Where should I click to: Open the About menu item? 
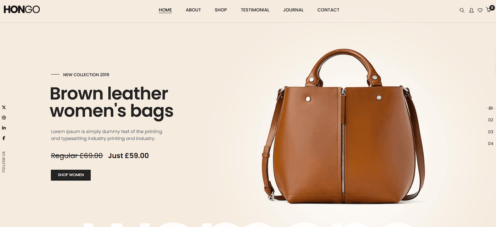(193, 10)
